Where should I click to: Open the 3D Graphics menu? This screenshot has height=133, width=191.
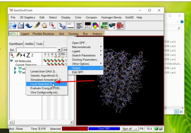click(x=27, y=17)
